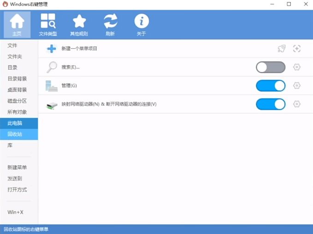Select 回收站 in the sidebar

coord(19,134)
